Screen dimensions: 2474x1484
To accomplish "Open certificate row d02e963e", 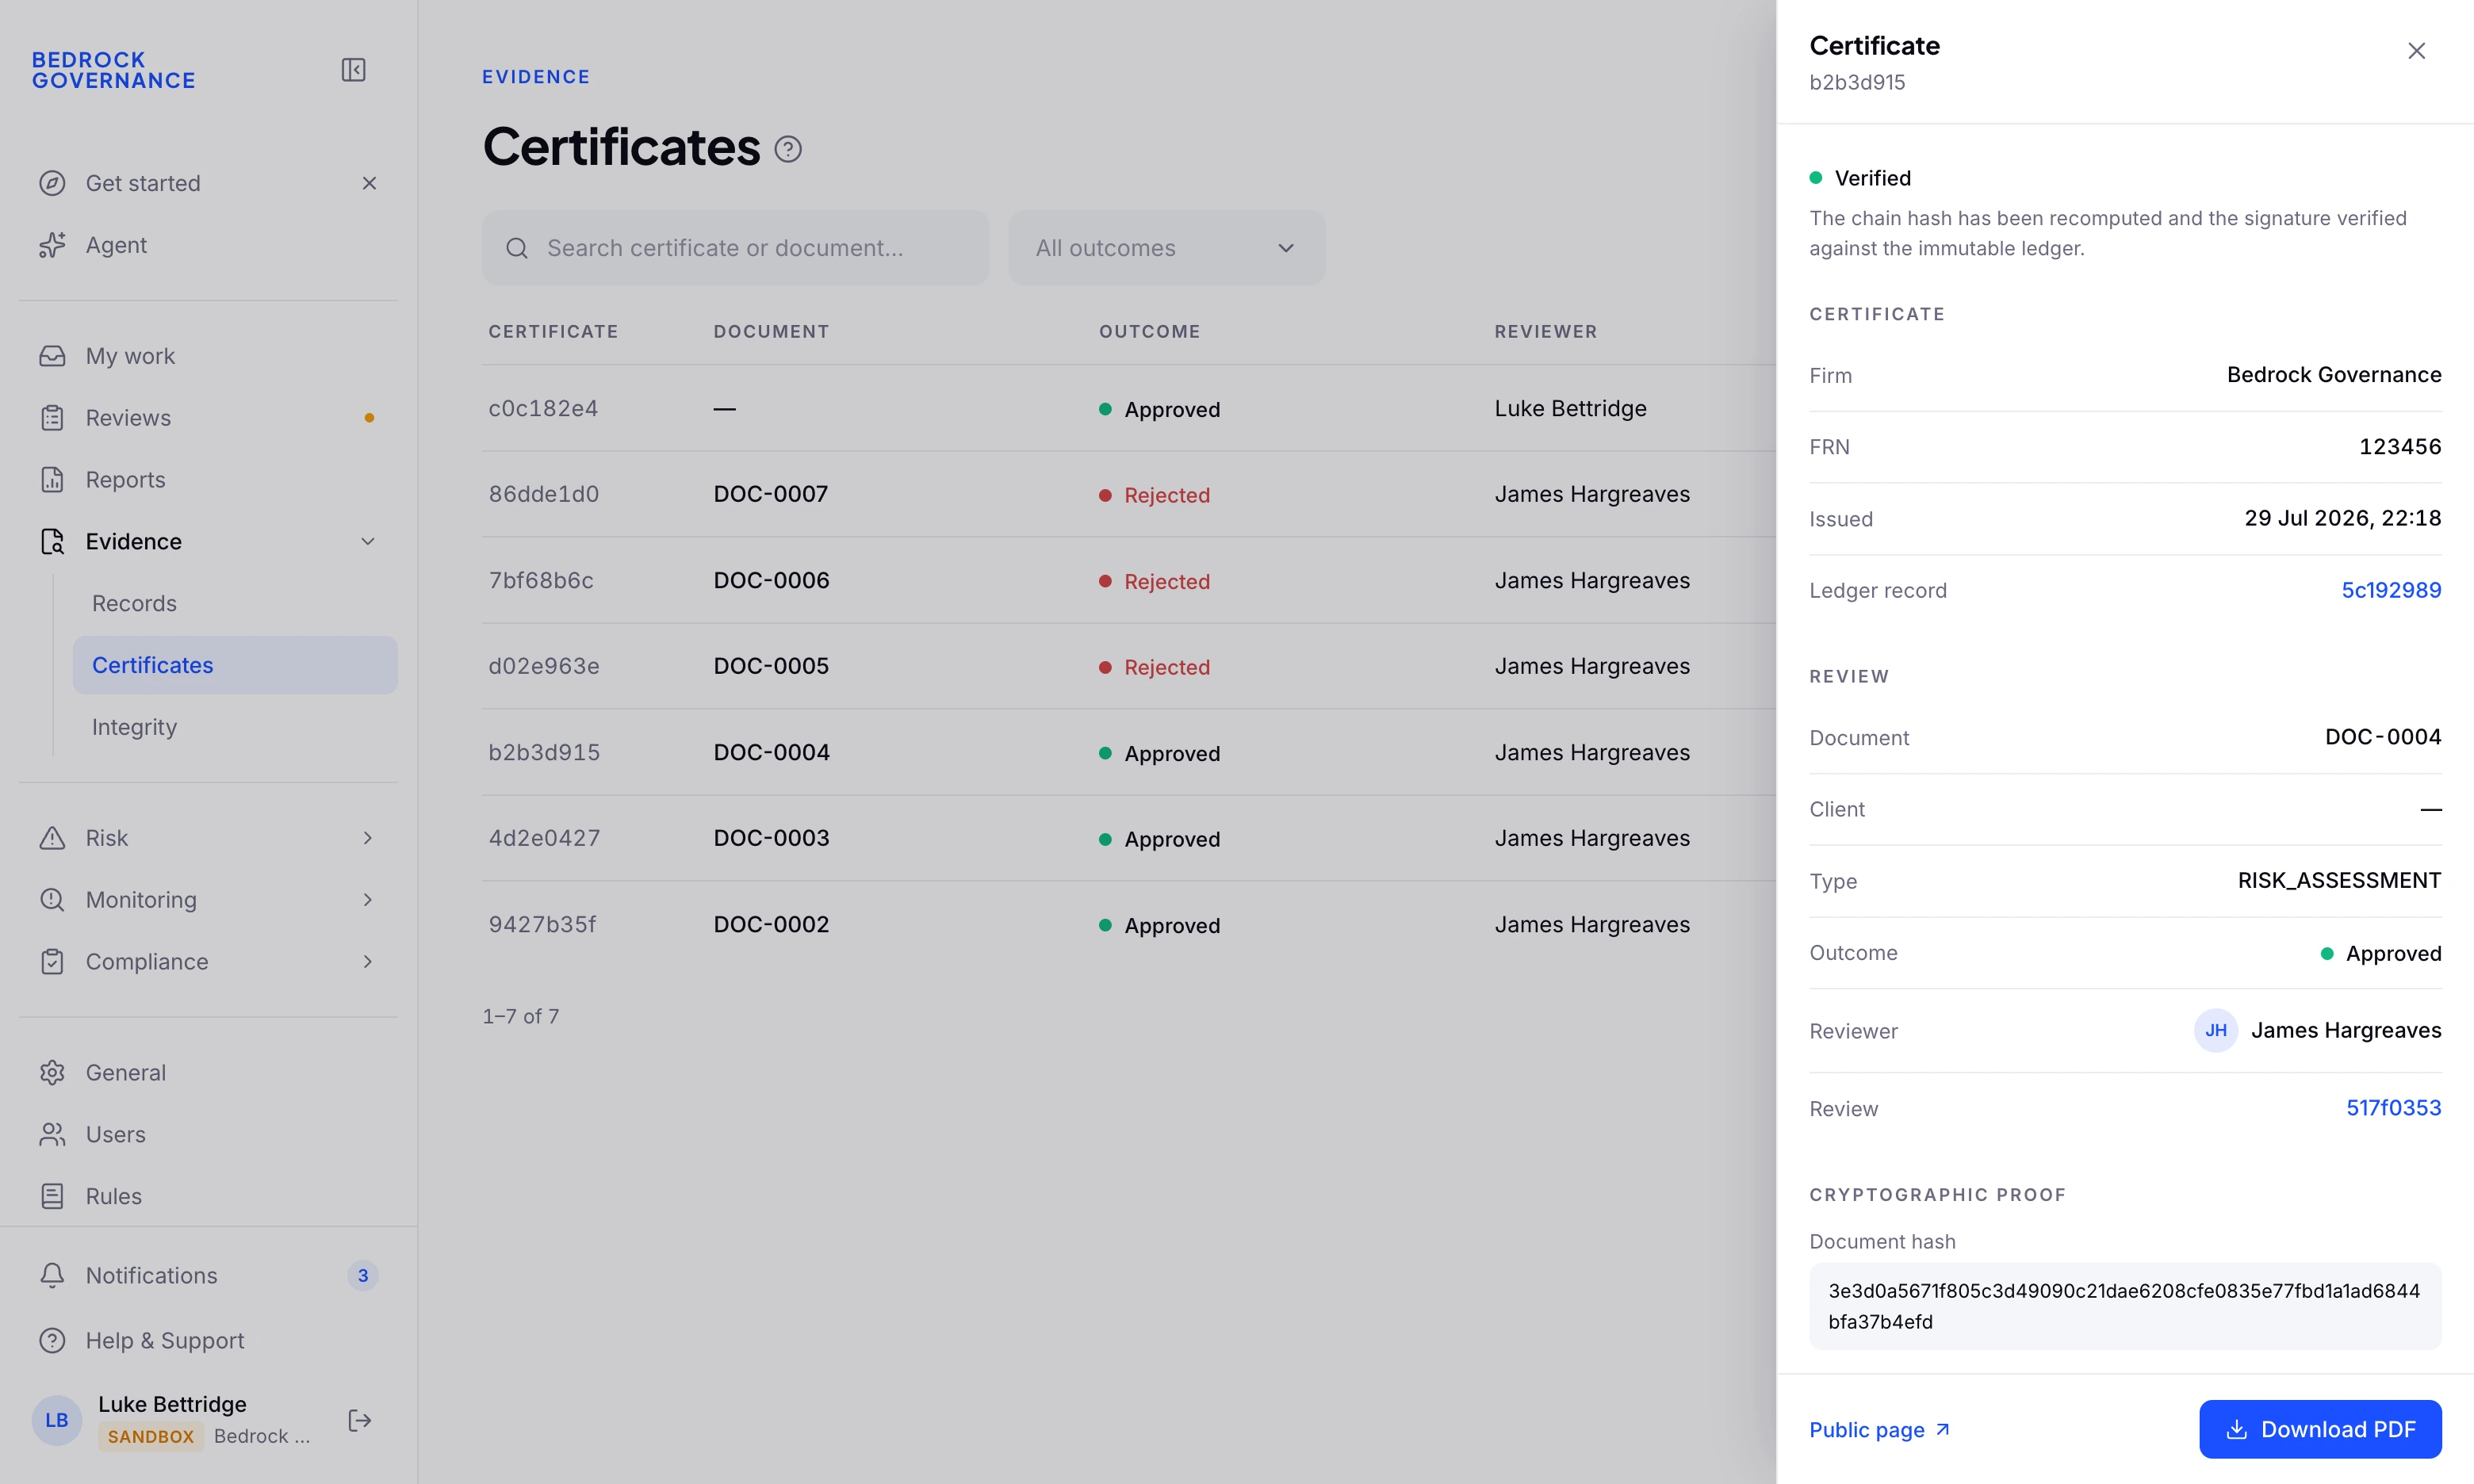I will coord(1129,667).
